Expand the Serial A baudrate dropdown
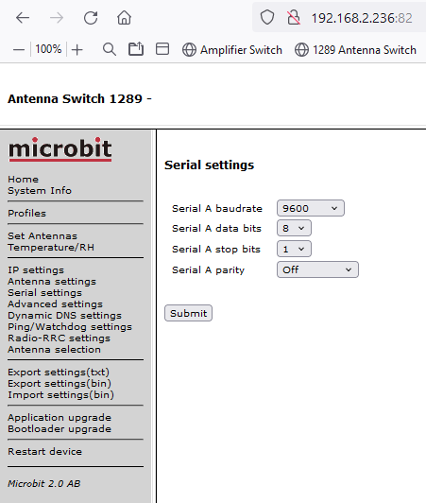 pos(311,208)
